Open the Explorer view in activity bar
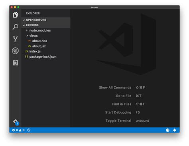The image size is (189, 146). coord(16,15)
